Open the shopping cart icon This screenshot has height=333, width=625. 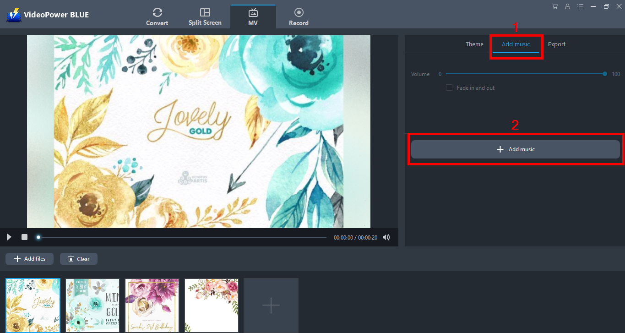(554, 6)
